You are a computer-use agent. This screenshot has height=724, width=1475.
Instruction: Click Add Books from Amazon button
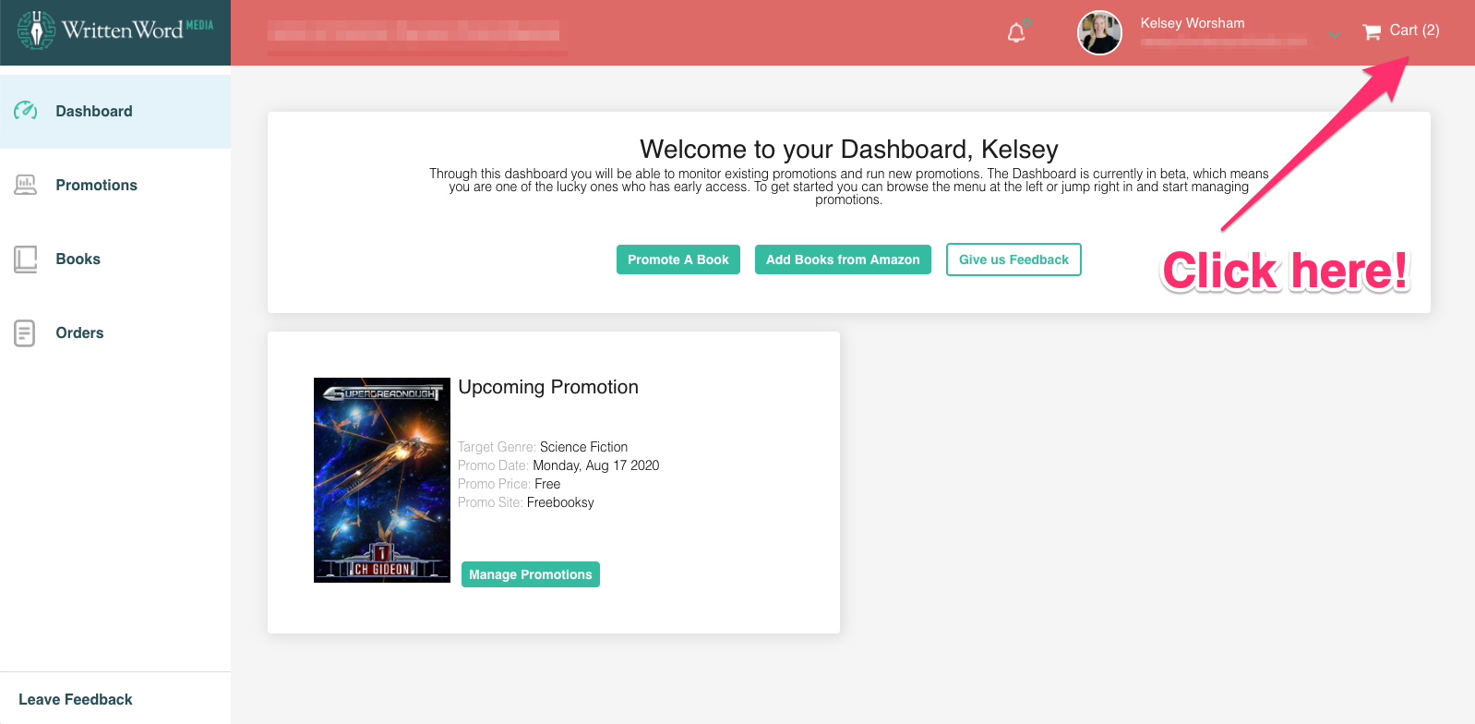[843, 259]
